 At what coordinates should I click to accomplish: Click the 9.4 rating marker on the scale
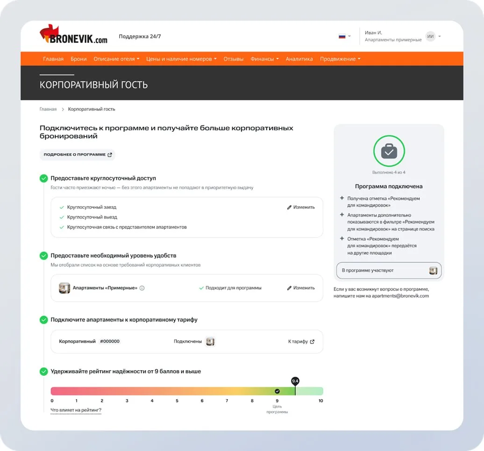point(295,381)
